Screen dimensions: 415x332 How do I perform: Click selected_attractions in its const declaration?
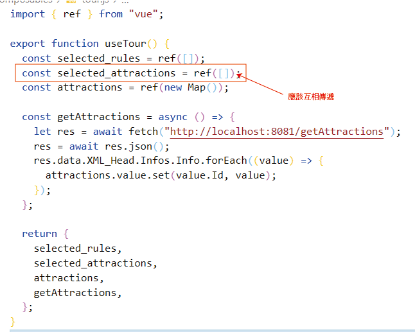pos(116,73)
